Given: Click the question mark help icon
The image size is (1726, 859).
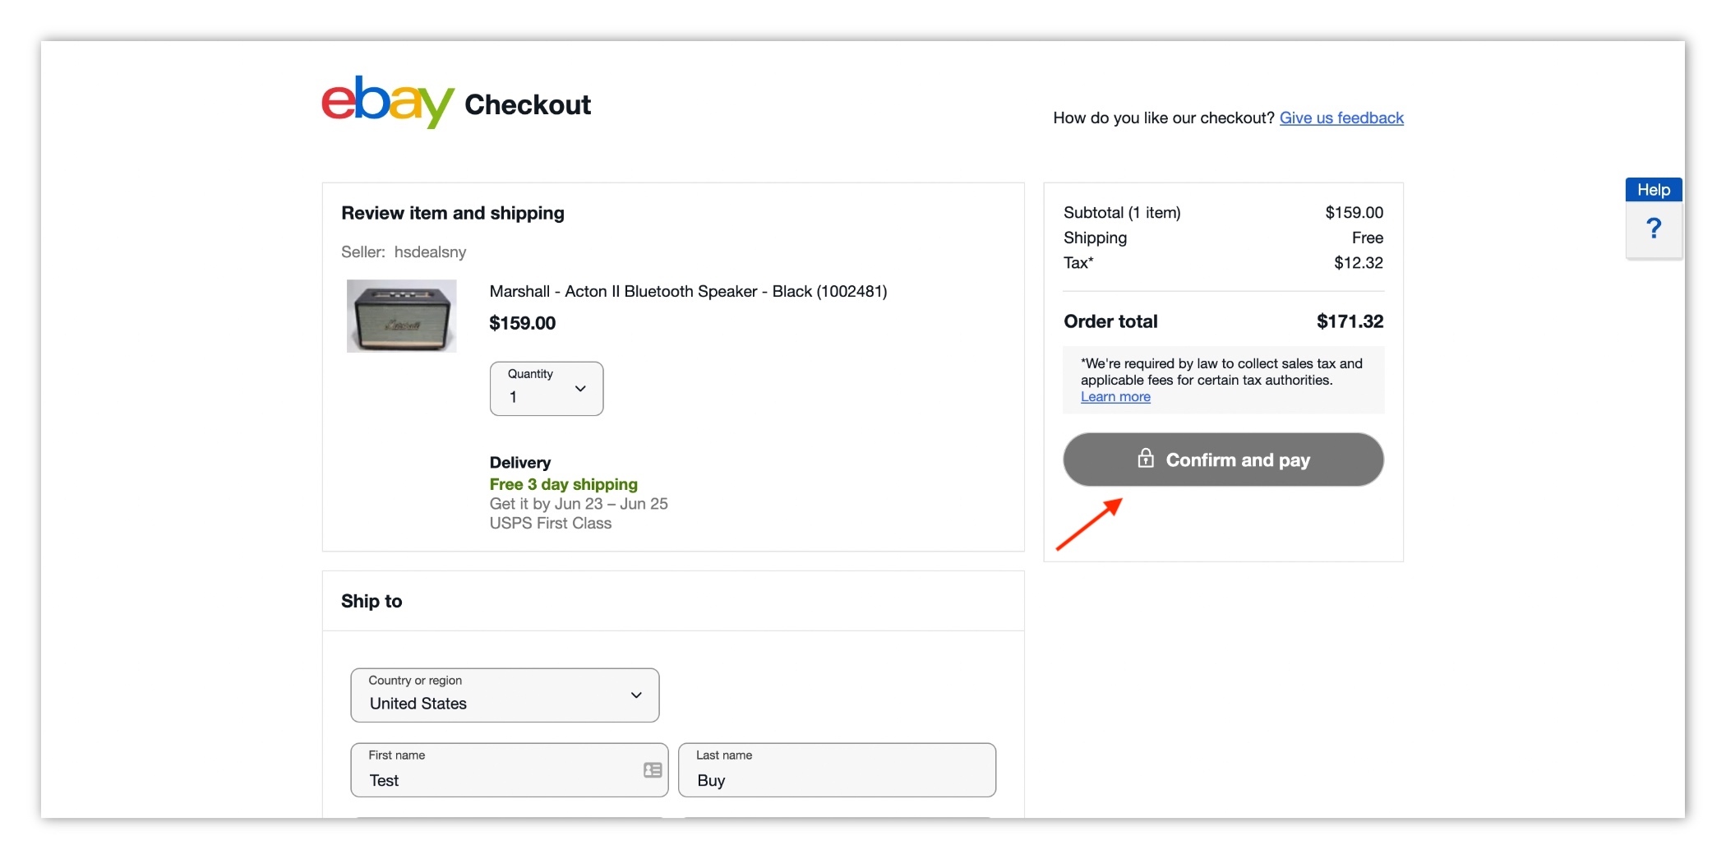Looking at the screenshot, I should [x=1654, y=229].
